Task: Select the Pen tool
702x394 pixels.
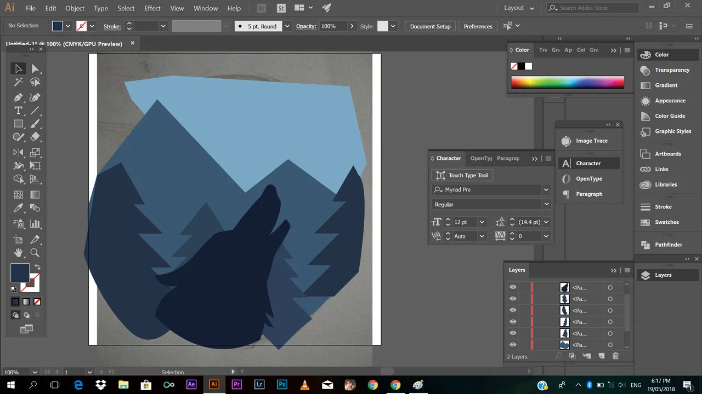Action: (18, 97)
